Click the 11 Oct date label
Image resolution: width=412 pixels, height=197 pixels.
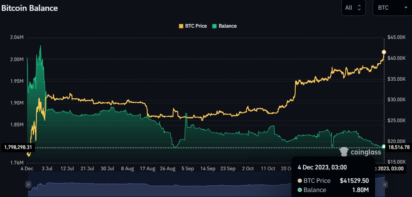(268, 169)
